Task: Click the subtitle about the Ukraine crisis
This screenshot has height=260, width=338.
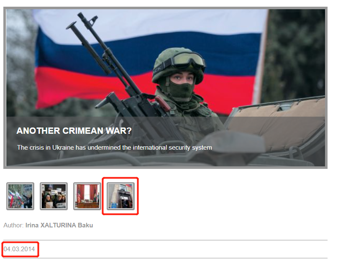Action: click(115, 148)
